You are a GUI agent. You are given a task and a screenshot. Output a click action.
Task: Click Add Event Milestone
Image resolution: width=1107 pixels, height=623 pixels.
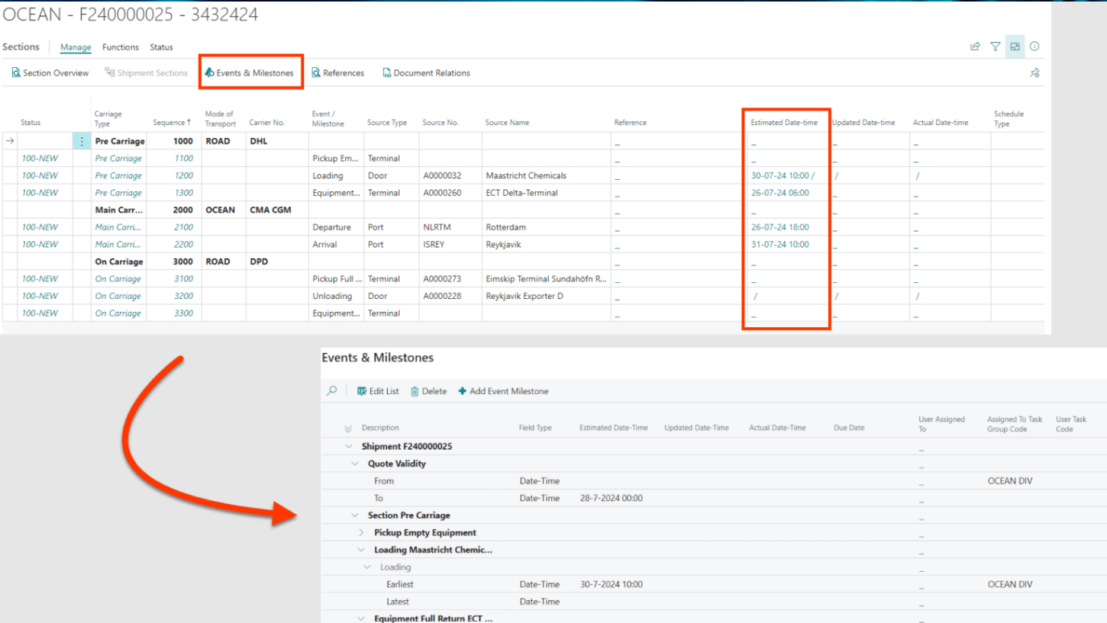pyautogui.click(x=503, y=391)
